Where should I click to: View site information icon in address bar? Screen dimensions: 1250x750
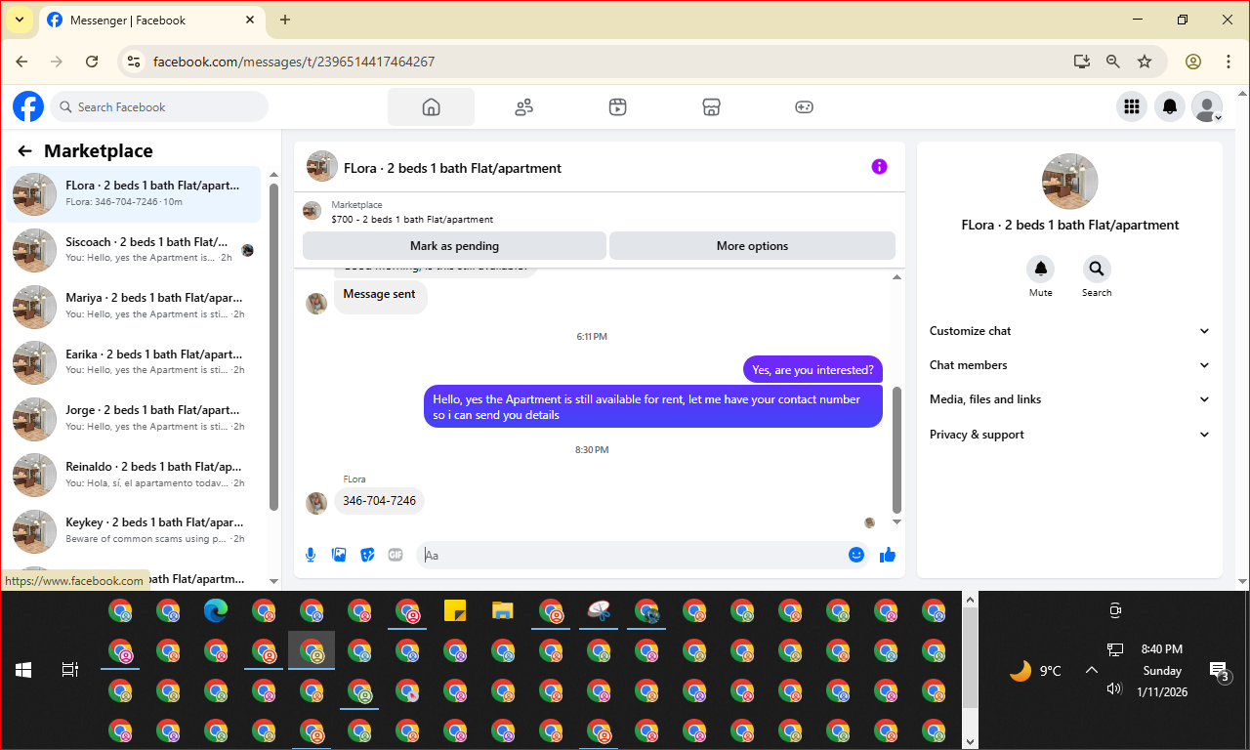click(x=135, y=62)
